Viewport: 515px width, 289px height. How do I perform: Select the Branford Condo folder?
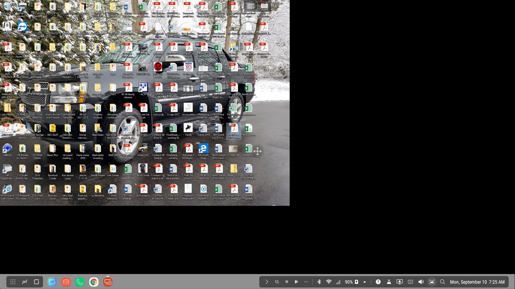[53, 172]
